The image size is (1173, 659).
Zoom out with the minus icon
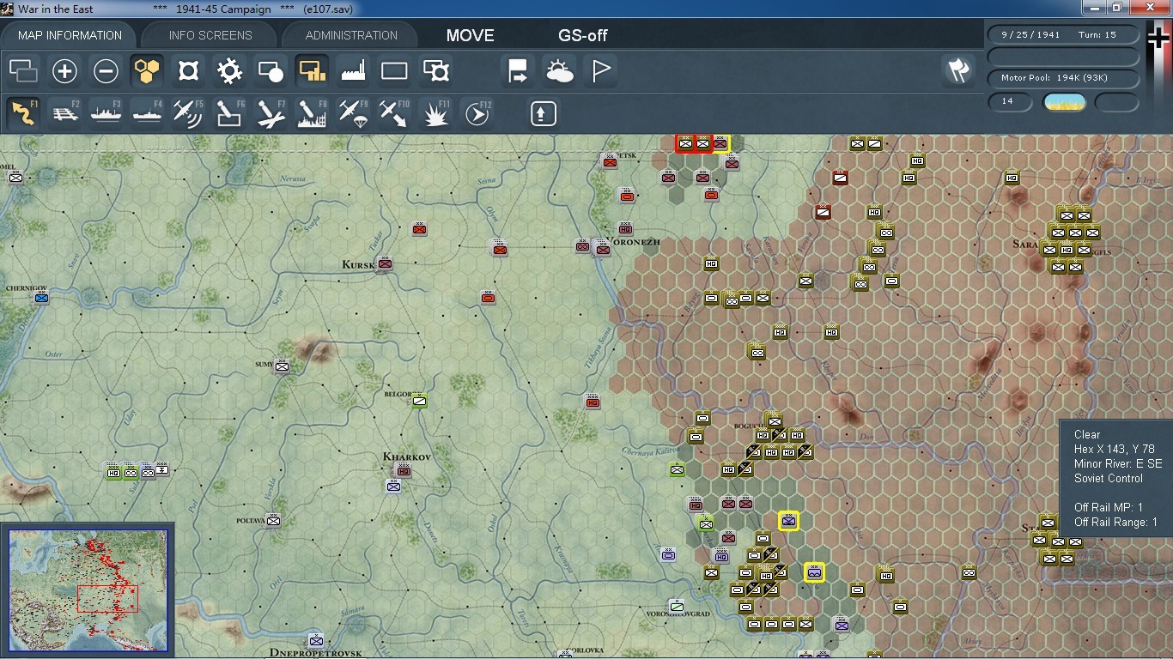tap(106, 70)
